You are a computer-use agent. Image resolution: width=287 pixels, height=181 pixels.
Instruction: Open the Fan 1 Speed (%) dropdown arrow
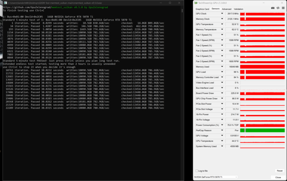(222, 35)
